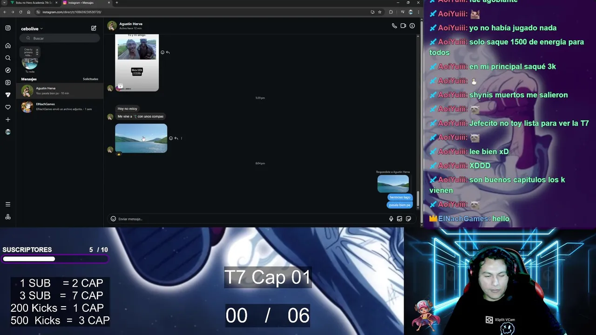Click the Buscar search field
The image size is (596, 335).
point(61,38)
